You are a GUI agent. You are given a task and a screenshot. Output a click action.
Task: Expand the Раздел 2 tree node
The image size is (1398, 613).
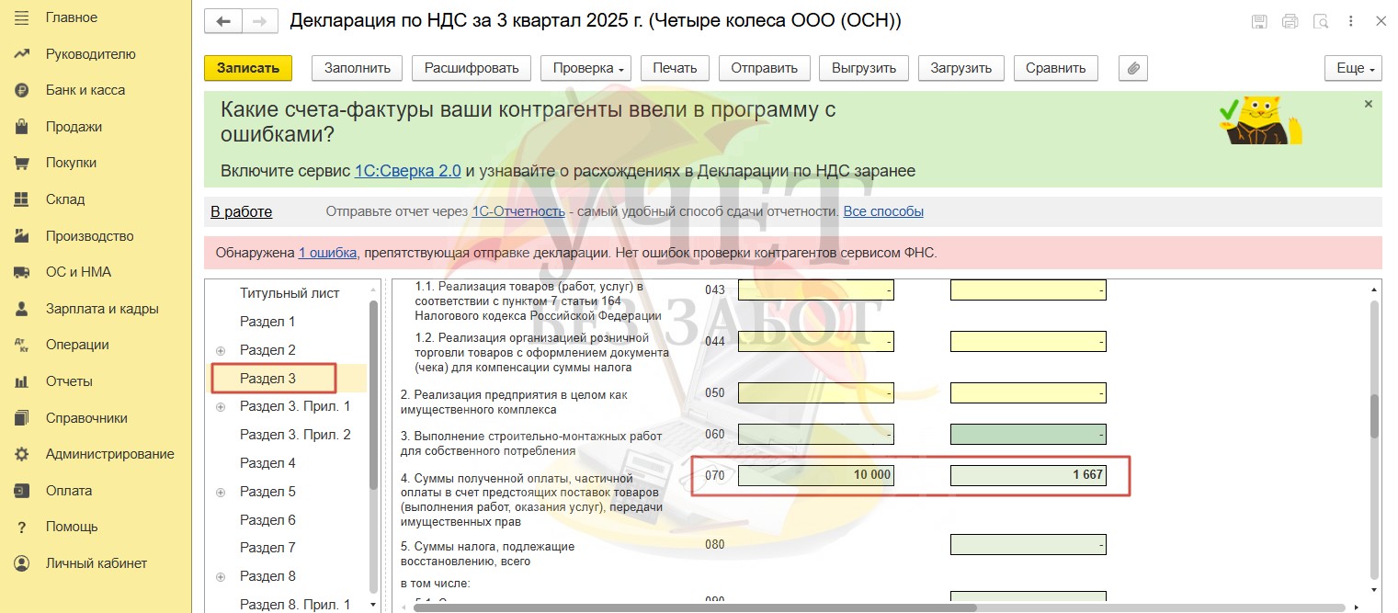[x=221, y=351]
